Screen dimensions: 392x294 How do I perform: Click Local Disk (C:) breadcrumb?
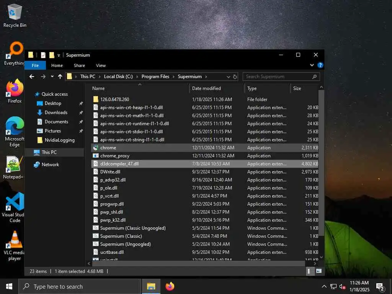pos(118,77)
